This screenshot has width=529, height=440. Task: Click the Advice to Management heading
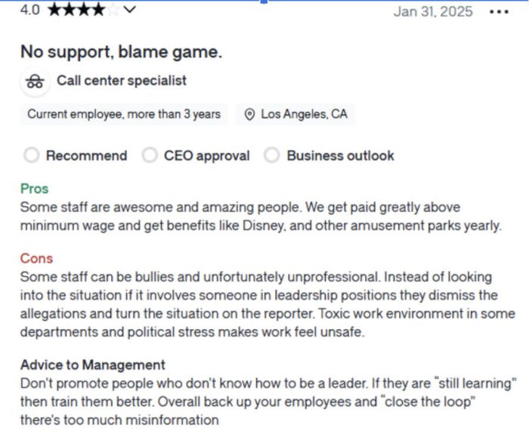[93, 365]
